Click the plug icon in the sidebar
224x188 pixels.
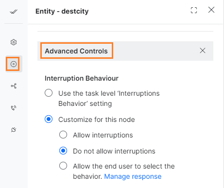click(14, 130)
